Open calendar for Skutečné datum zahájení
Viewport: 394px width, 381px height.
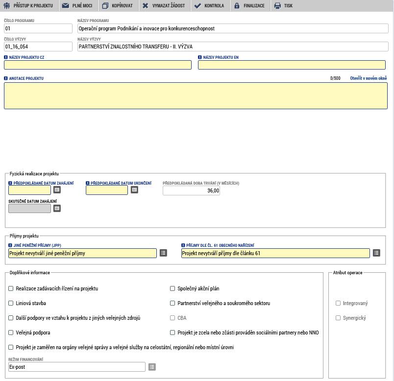57,208
